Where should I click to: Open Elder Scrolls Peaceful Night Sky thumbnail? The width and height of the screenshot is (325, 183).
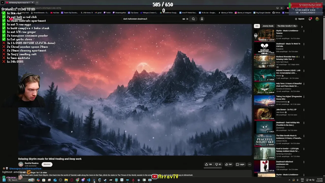(x=265, y=140)
